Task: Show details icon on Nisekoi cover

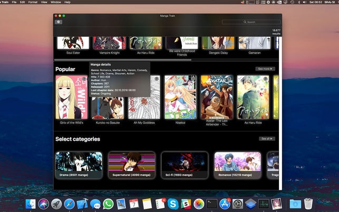Action: [193, 79]
